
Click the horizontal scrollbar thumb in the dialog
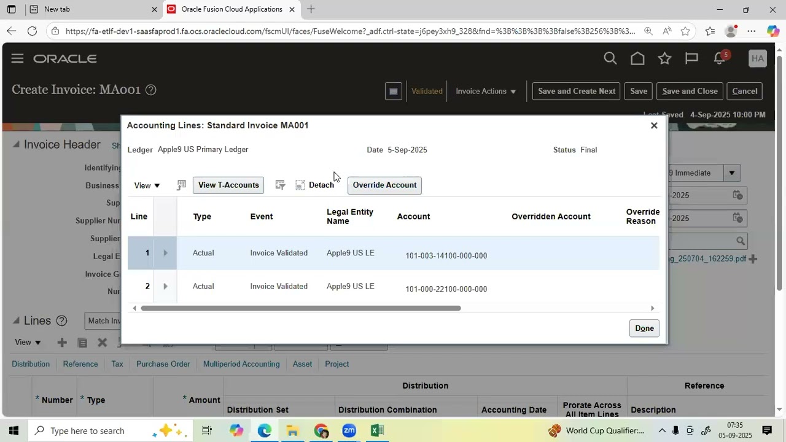300,308
